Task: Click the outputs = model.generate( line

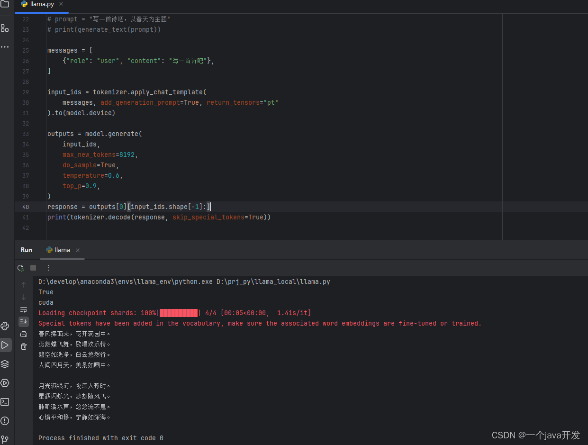Action: [x=94, y=134]
